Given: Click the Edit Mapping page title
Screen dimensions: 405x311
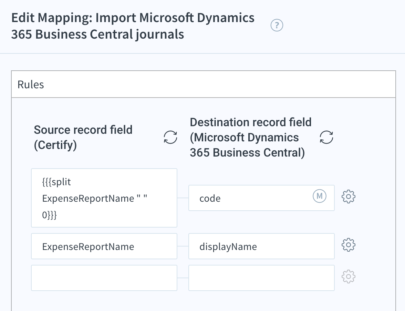Looking at the screenshot, I should (133, 26).
